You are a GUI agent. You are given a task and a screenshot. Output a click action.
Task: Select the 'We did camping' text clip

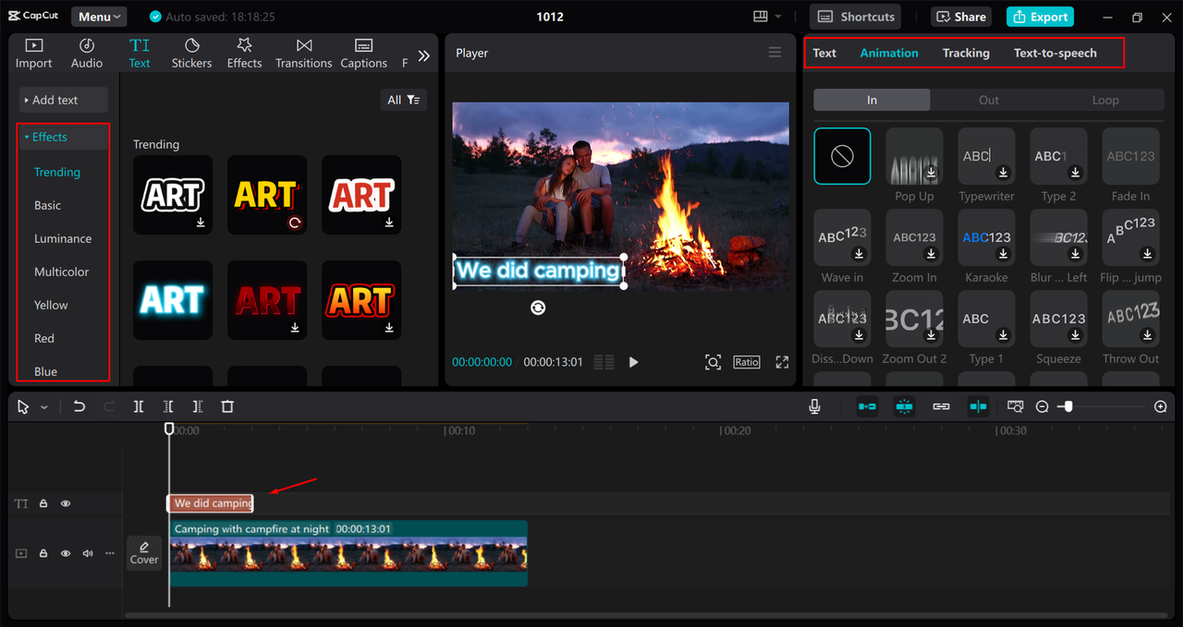click(x=211, y=503)
